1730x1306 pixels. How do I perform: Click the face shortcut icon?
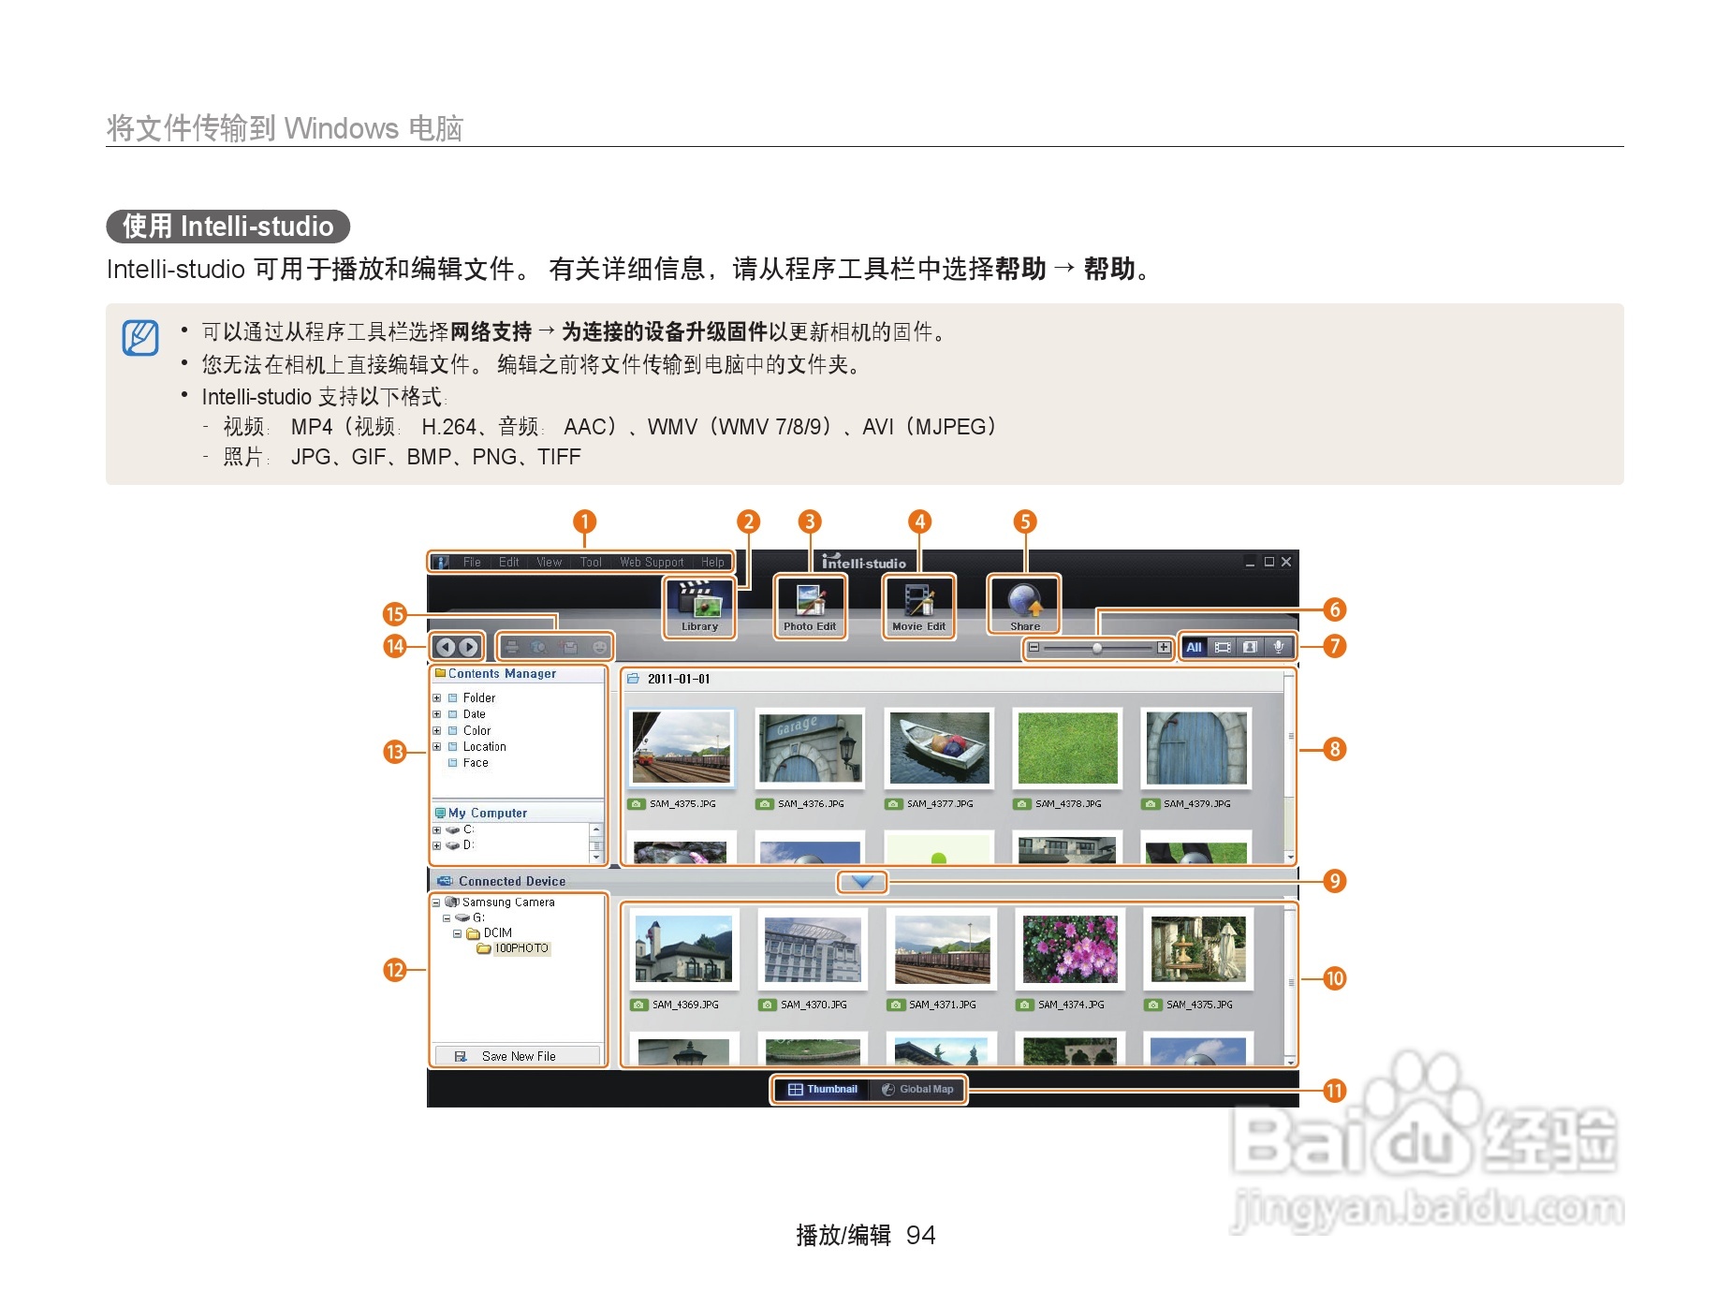[x=600, y=647]
